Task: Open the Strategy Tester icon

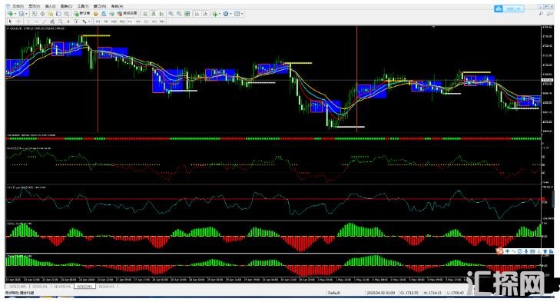Action: click(66, 14)
